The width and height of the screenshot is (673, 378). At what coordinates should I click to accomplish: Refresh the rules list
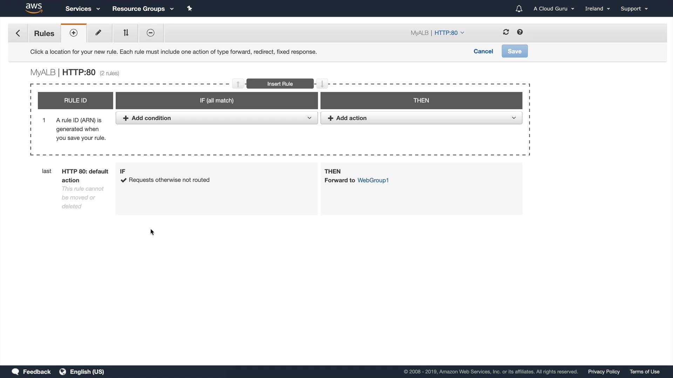point(506,32)
